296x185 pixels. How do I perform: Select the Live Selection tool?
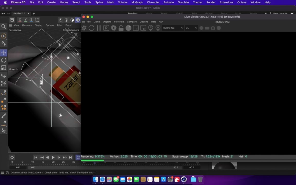(4, 36)
